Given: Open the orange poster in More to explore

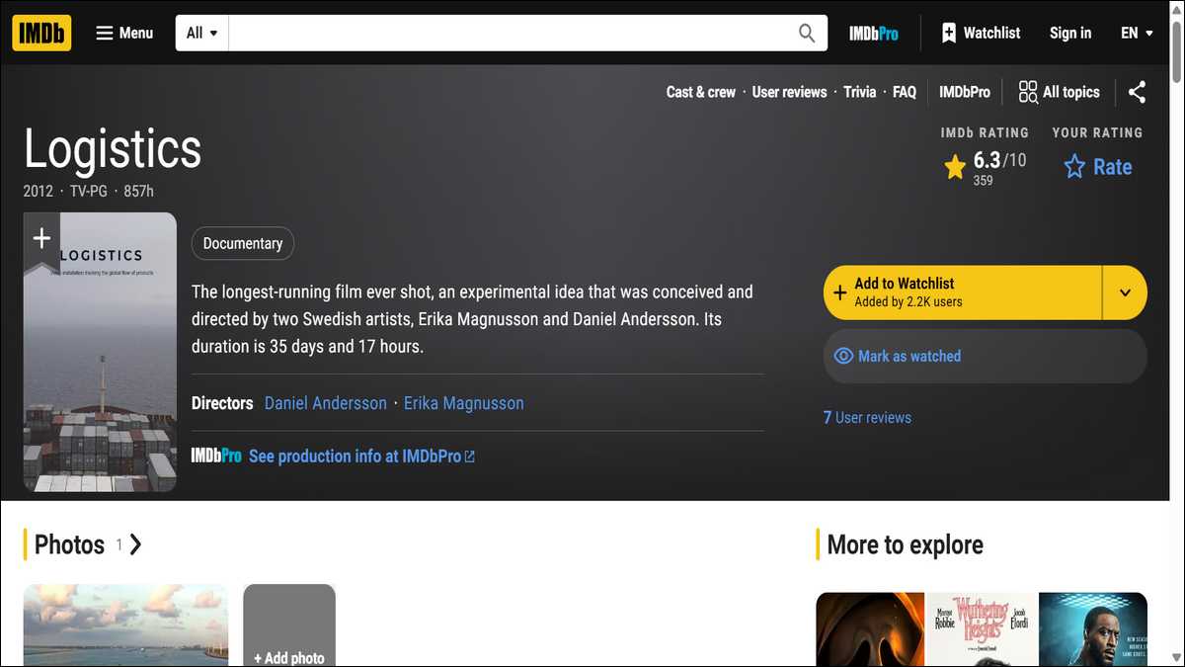Looking at the screenshot, I should pyautogui.click(x=870, y=629).
